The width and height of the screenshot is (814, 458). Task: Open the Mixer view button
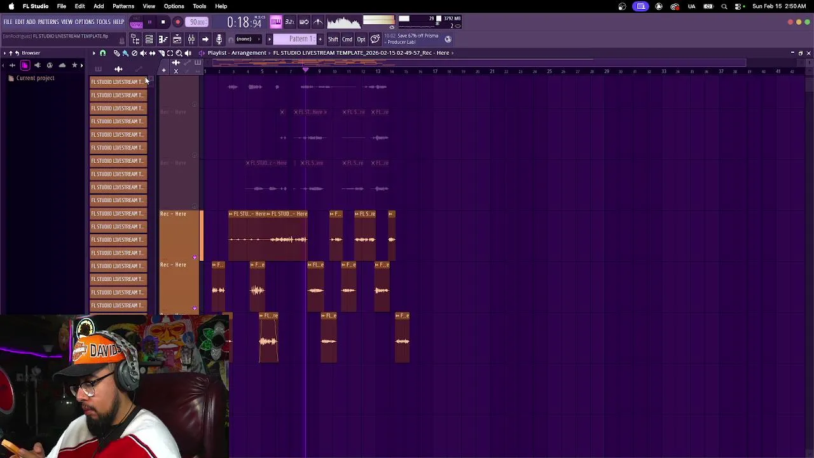(191, 39)
